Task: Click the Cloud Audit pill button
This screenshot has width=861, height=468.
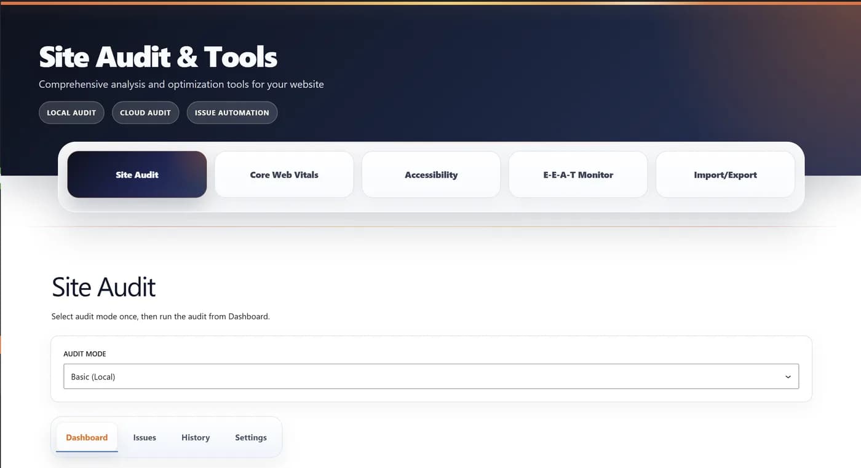Action: click(145, 112)
